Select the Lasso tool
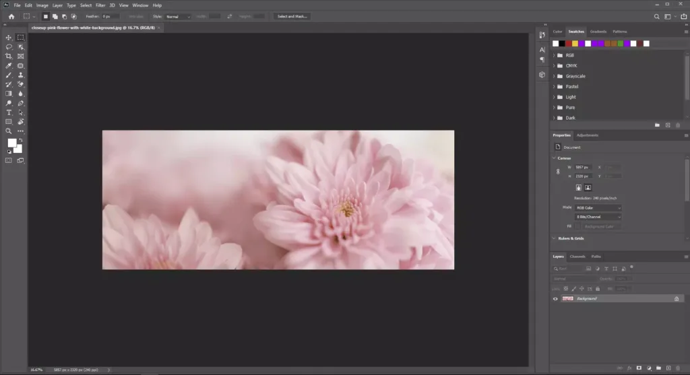The height and width of the screenshot is (375, 690). click(x=8, y=46)
